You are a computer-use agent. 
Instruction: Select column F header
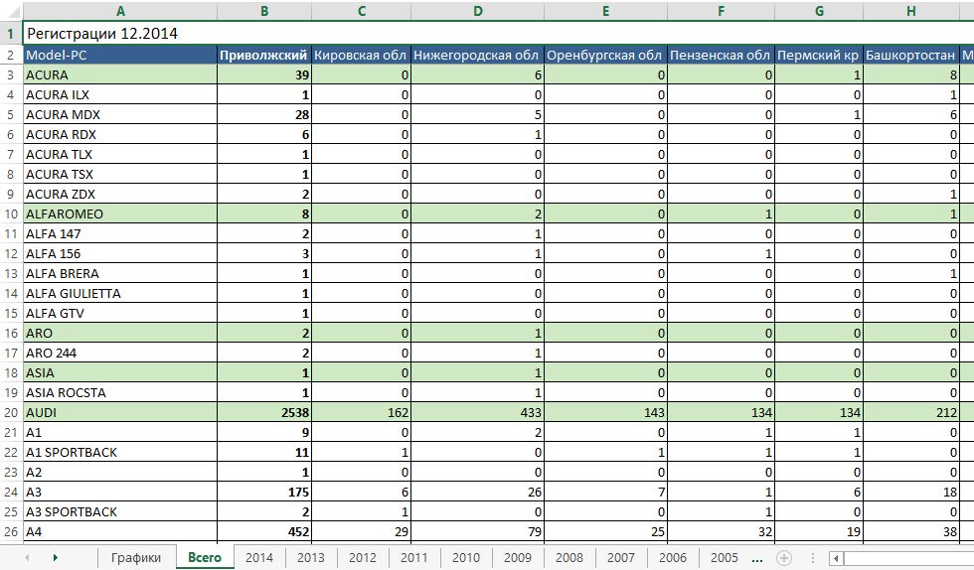coord(721,11)
